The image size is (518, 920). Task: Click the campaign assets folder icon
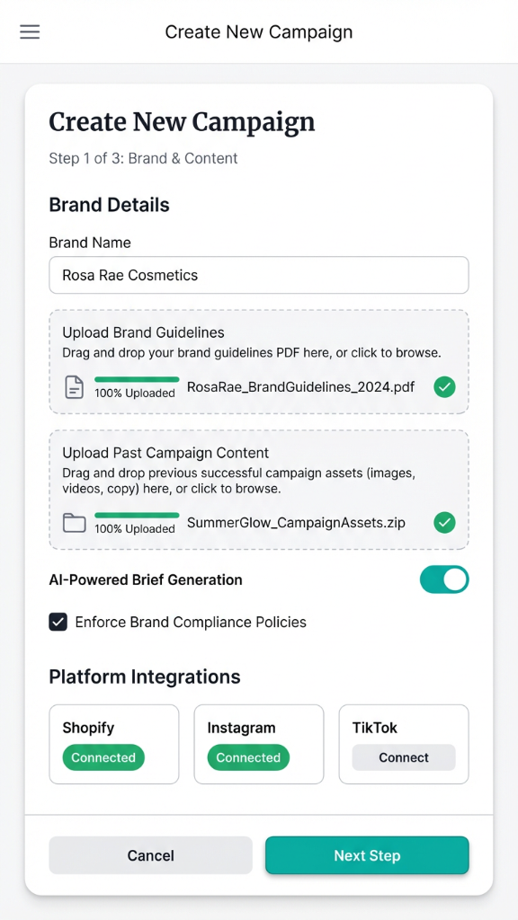tap(74, 522)
